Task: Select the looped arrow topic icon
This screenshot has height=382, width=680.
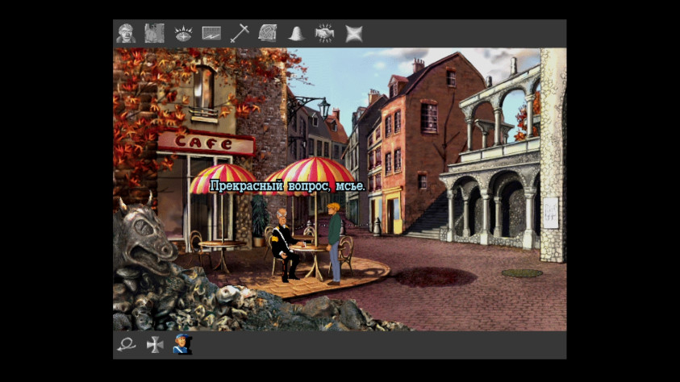Action: pyautogui.click(x=126, y=345)
